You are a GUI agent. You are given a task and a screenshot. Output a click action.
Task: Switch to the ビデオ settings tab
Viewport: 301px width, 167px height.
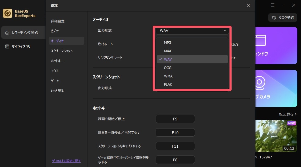coord(55,31)
